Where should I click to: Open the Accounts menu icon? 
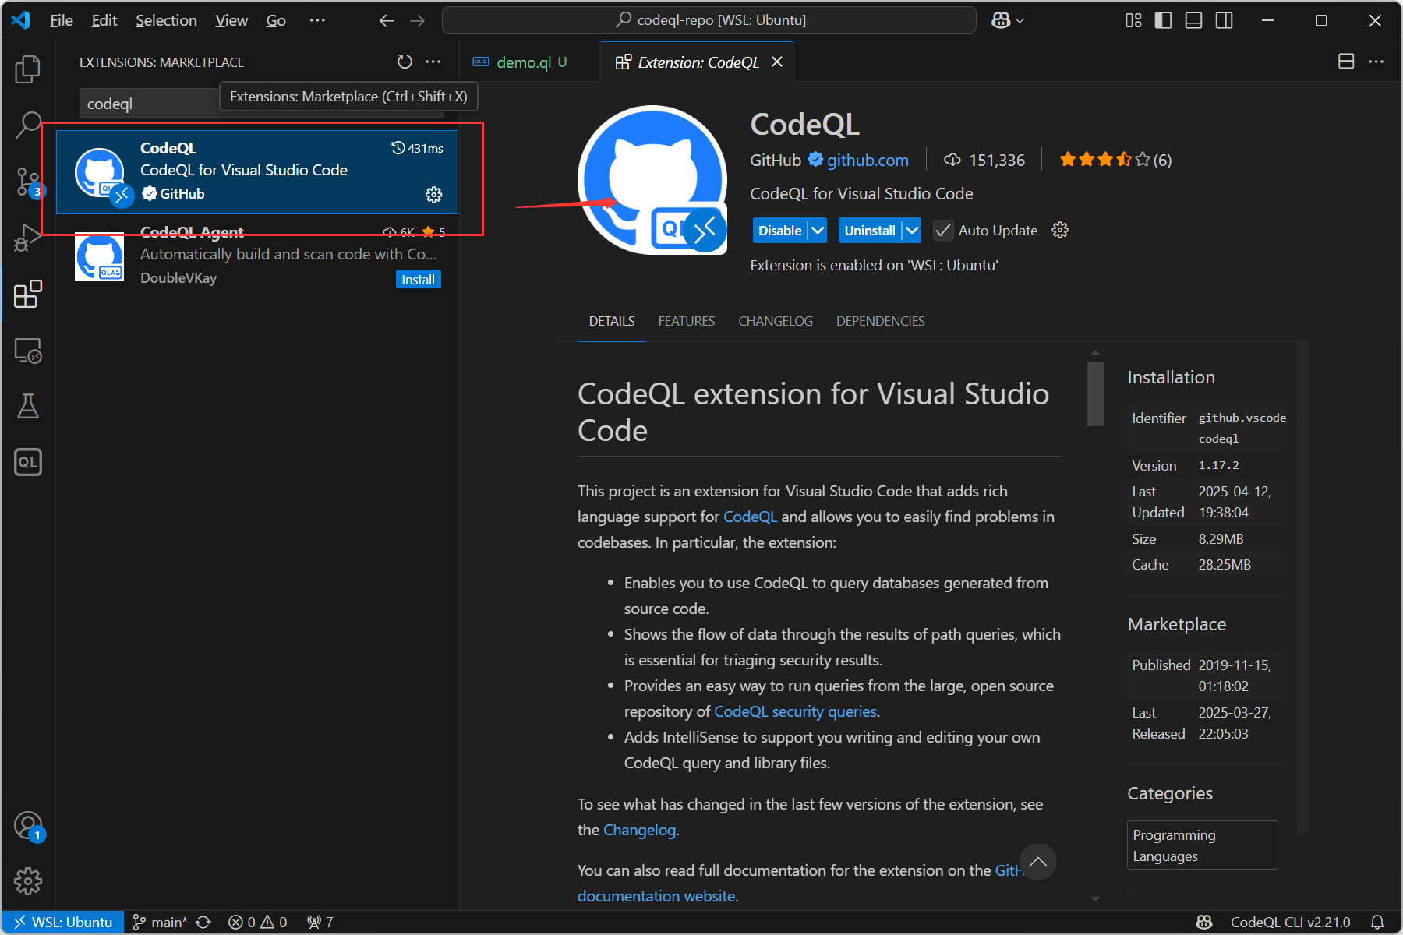point(28,826)
